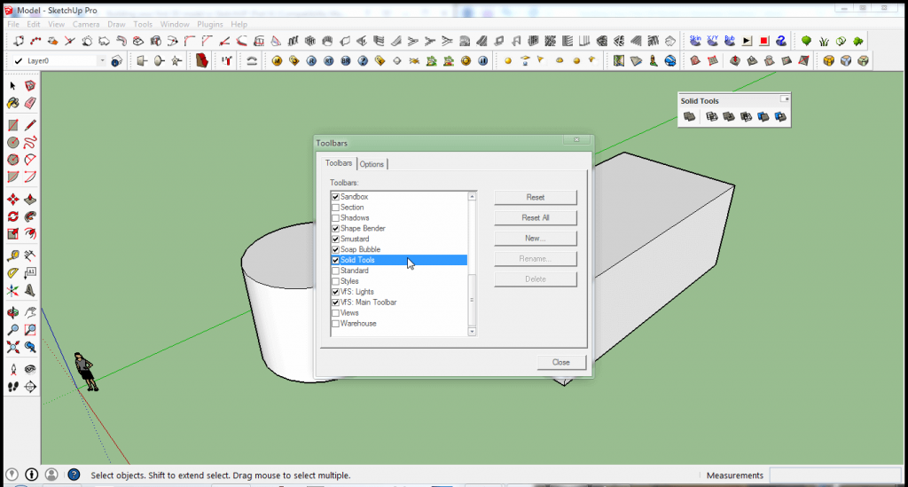Uncheck the Sandbox toolbar checkbox
Image resolution: width=908 pixels, height=487 pixels.
tap(335, 197)
